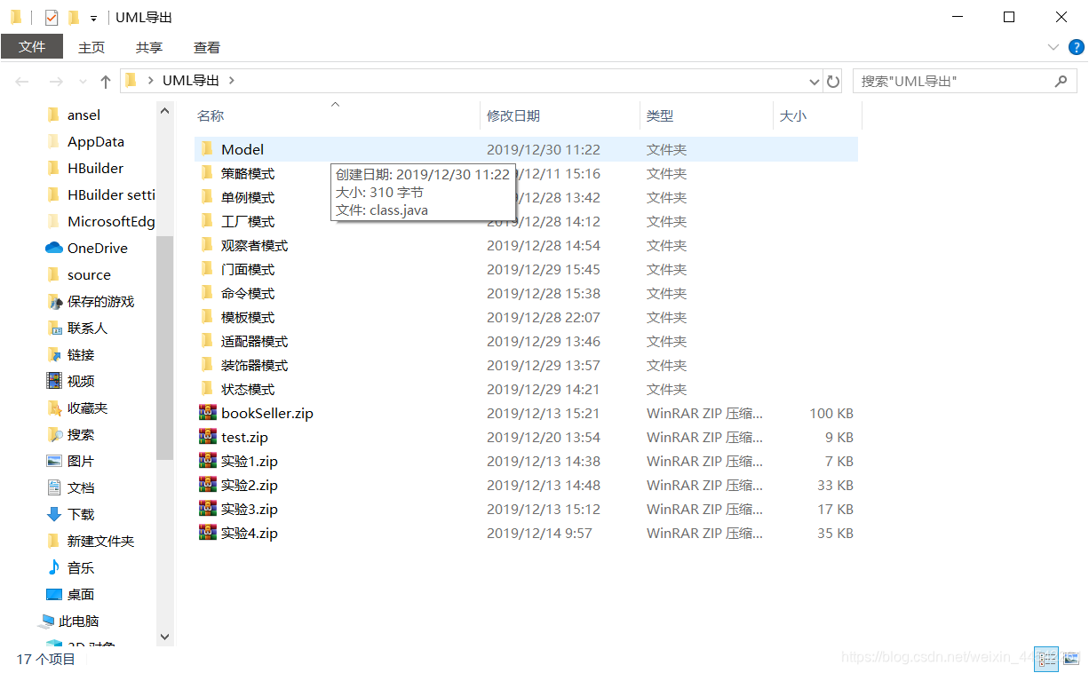Screen dimensions: 1089x673
Task: Open 收藏夹 in the navigation pane
Action: (87, 408)
